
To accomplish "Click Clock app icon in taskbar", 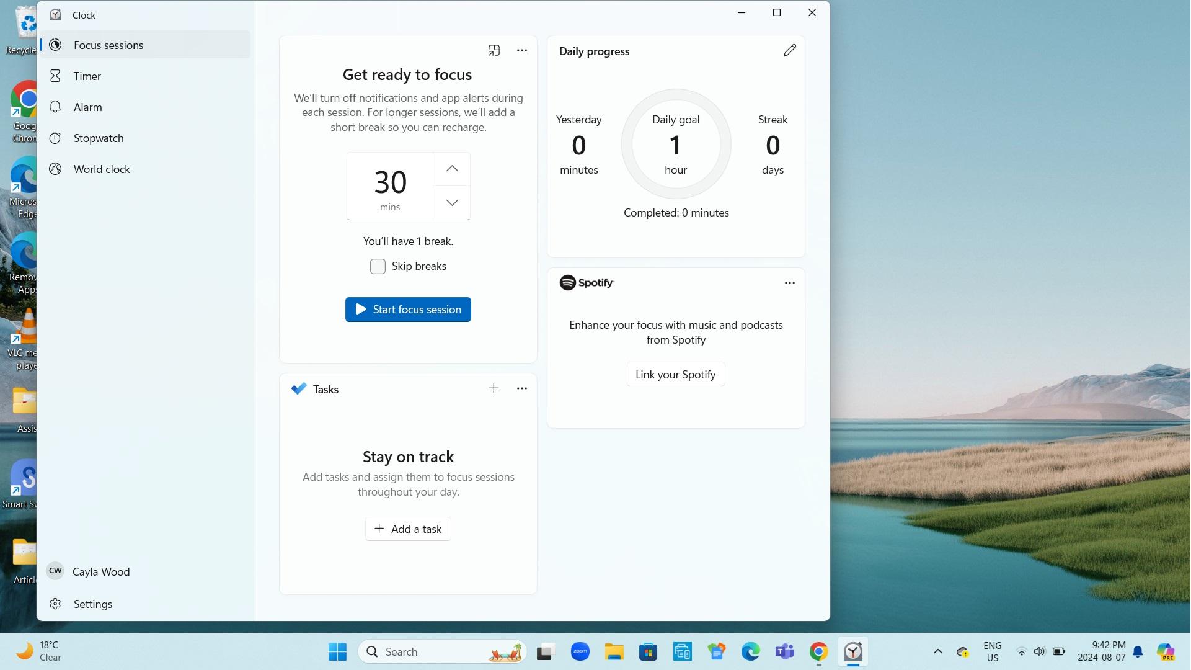I will [853, 652].
